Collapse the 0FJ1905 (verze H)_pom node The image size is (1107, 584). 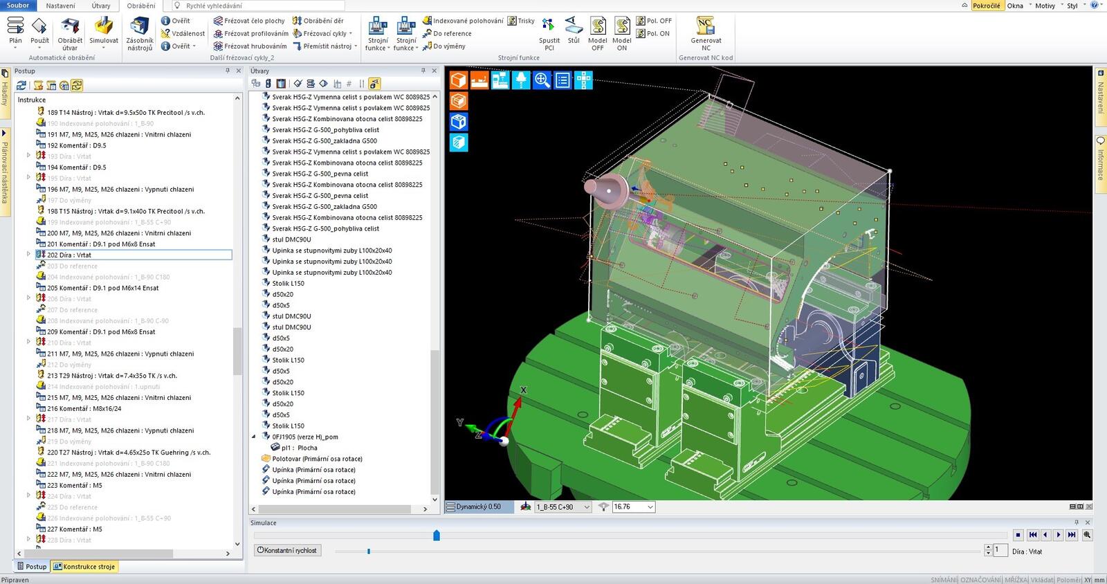[x=254, y=437]
